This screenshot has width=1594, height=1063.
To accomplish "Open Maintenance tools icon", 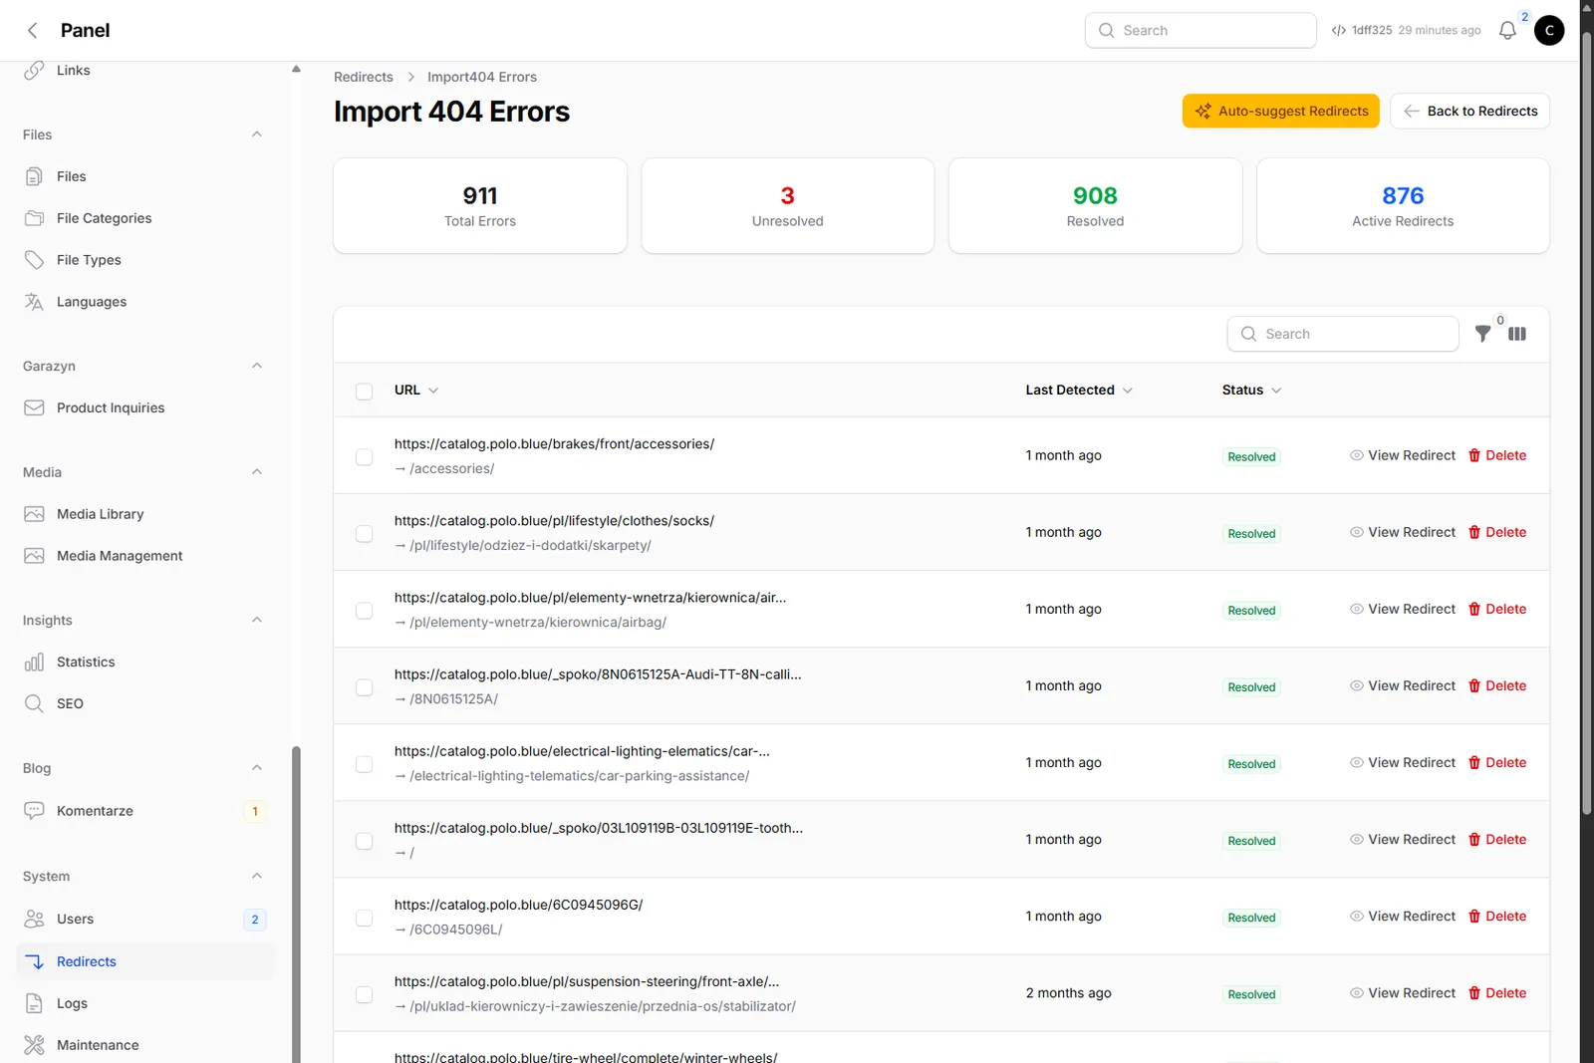I will pyautogui.click(x=34, y=1045).
